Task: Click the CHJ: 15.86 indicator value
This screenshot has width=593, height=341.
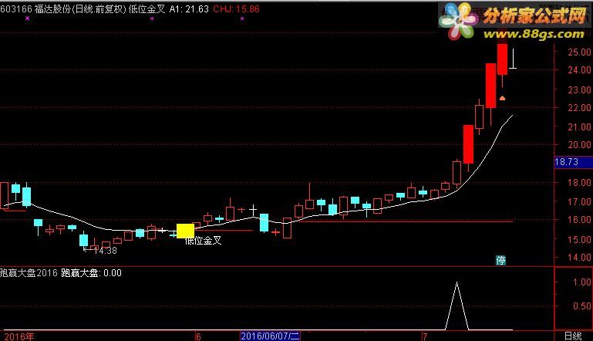Action: click(237, 9)
